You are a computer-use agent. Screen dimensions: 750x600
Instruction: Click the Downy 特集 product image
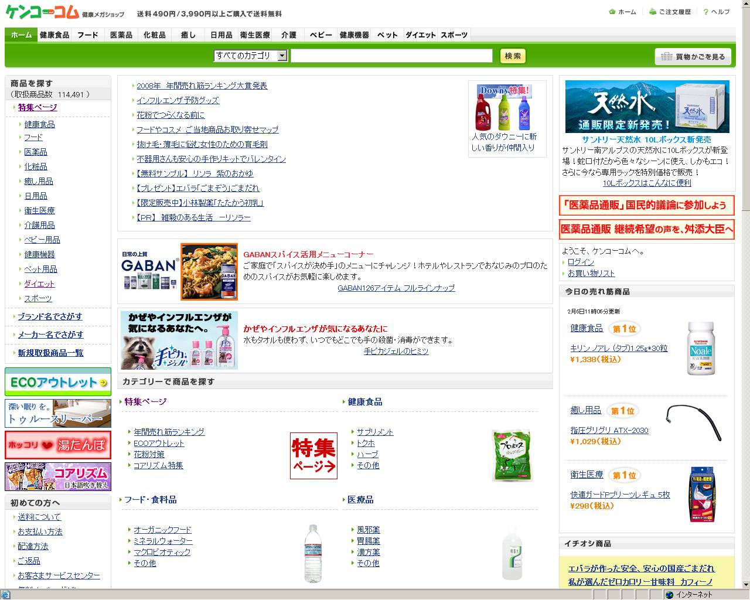pos(504,107)
